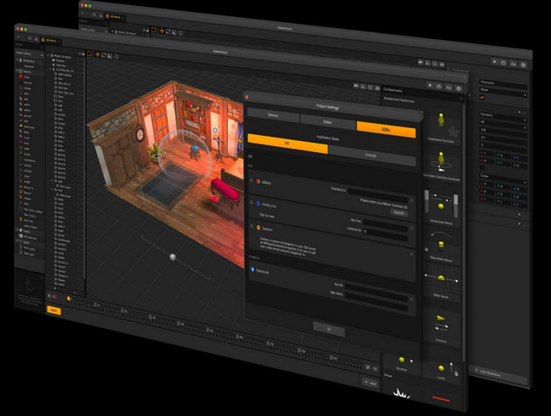Click the Custom ad integrator icon

(x=259, y=228)
